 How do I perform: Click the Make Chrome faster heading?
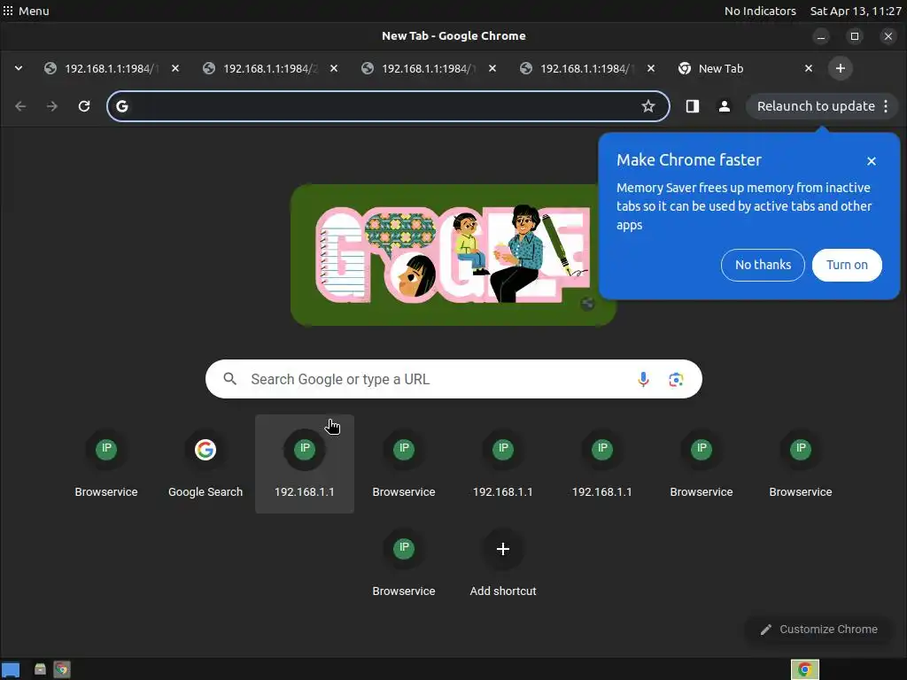[689, 160]
